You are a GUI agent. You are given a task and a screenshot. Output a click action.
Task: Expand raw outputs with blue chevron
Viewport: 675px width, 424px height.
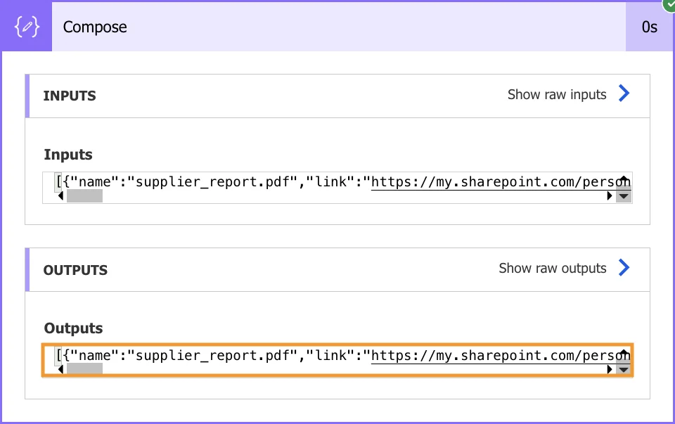tap(624, 267)
